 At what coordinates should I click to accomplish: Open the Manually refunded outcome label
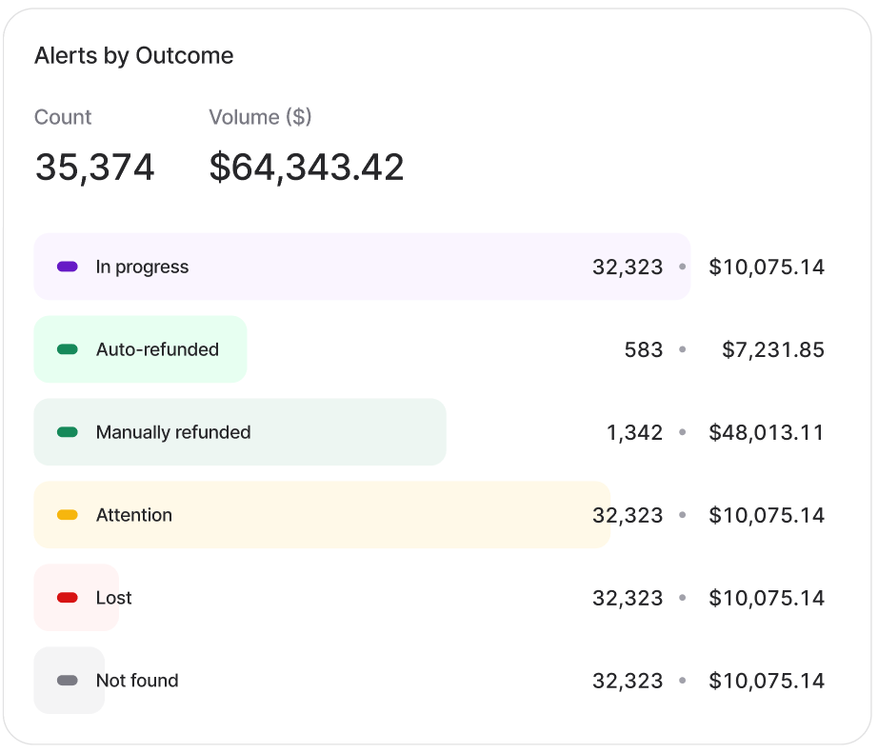point(173,432)
